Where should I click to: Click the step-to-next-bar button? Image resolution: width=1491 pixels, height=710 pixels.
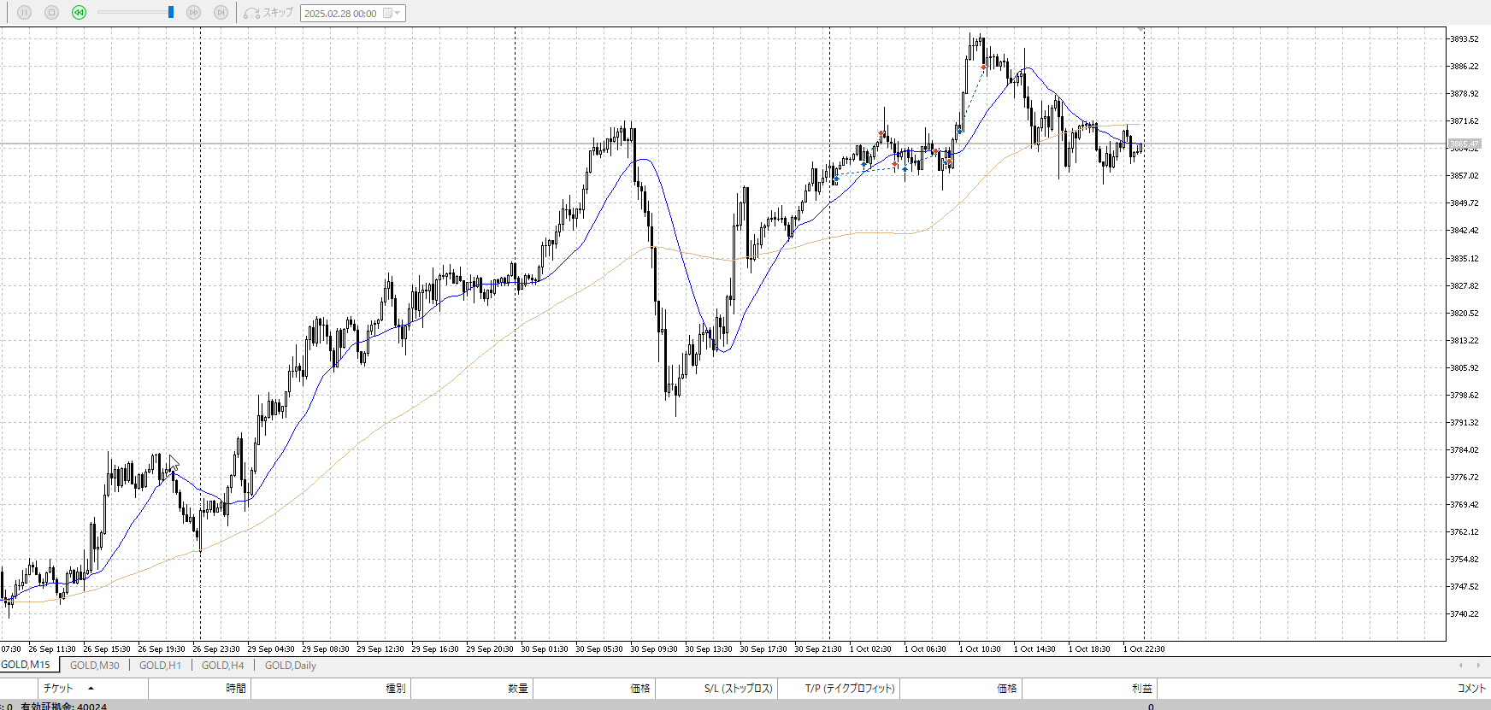click(x=221, y=13)
